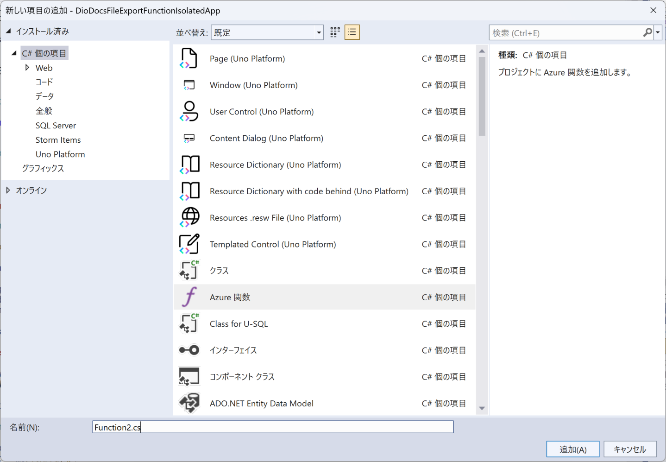Select the Resource Dictionary (Uno Platform) name
666x462 pixels.
[x=275, y=165]
